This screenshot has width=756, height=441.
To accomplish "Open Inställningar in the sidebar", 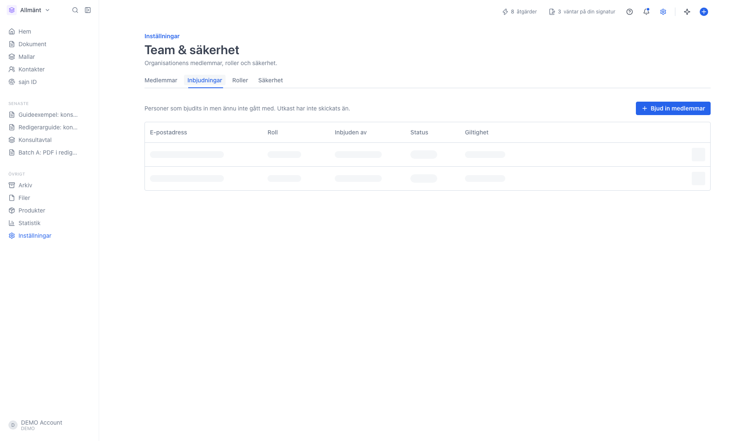I will pyautogui.click(x=49, y=236).
